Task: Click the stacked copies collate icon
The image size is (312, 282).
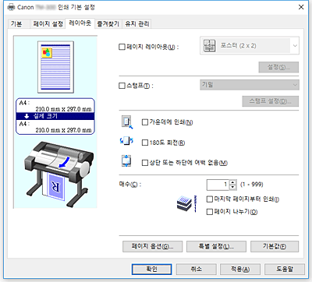Action: point(186,203)
